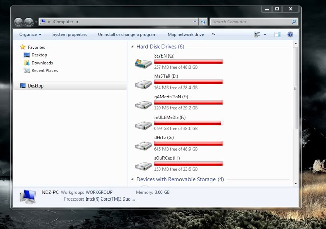The height and width of the screenshot is (229, 326).
Task: Collapse the Hard Disk Drives group
Action: coord(132,47)
